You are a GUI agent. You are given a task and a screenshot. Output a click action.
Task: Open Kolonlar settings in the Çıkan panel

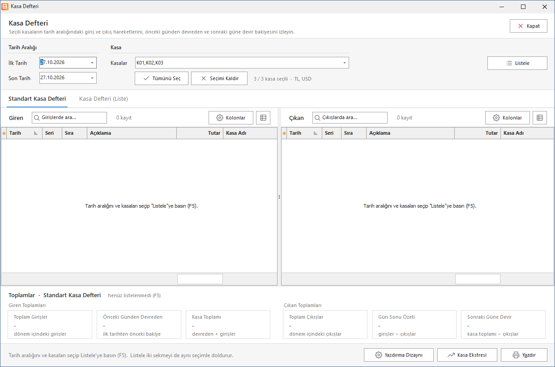point(508,118)
